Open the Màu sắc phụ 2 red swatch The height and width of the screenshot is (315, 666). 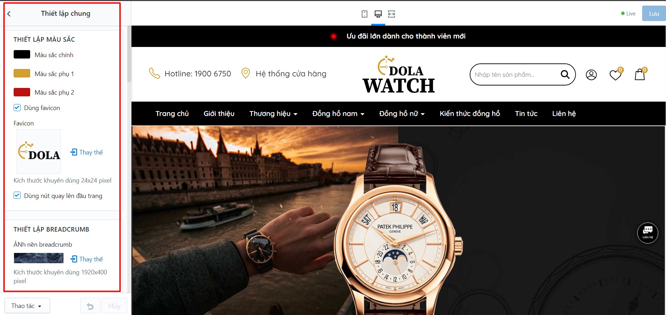coord(22,92)
